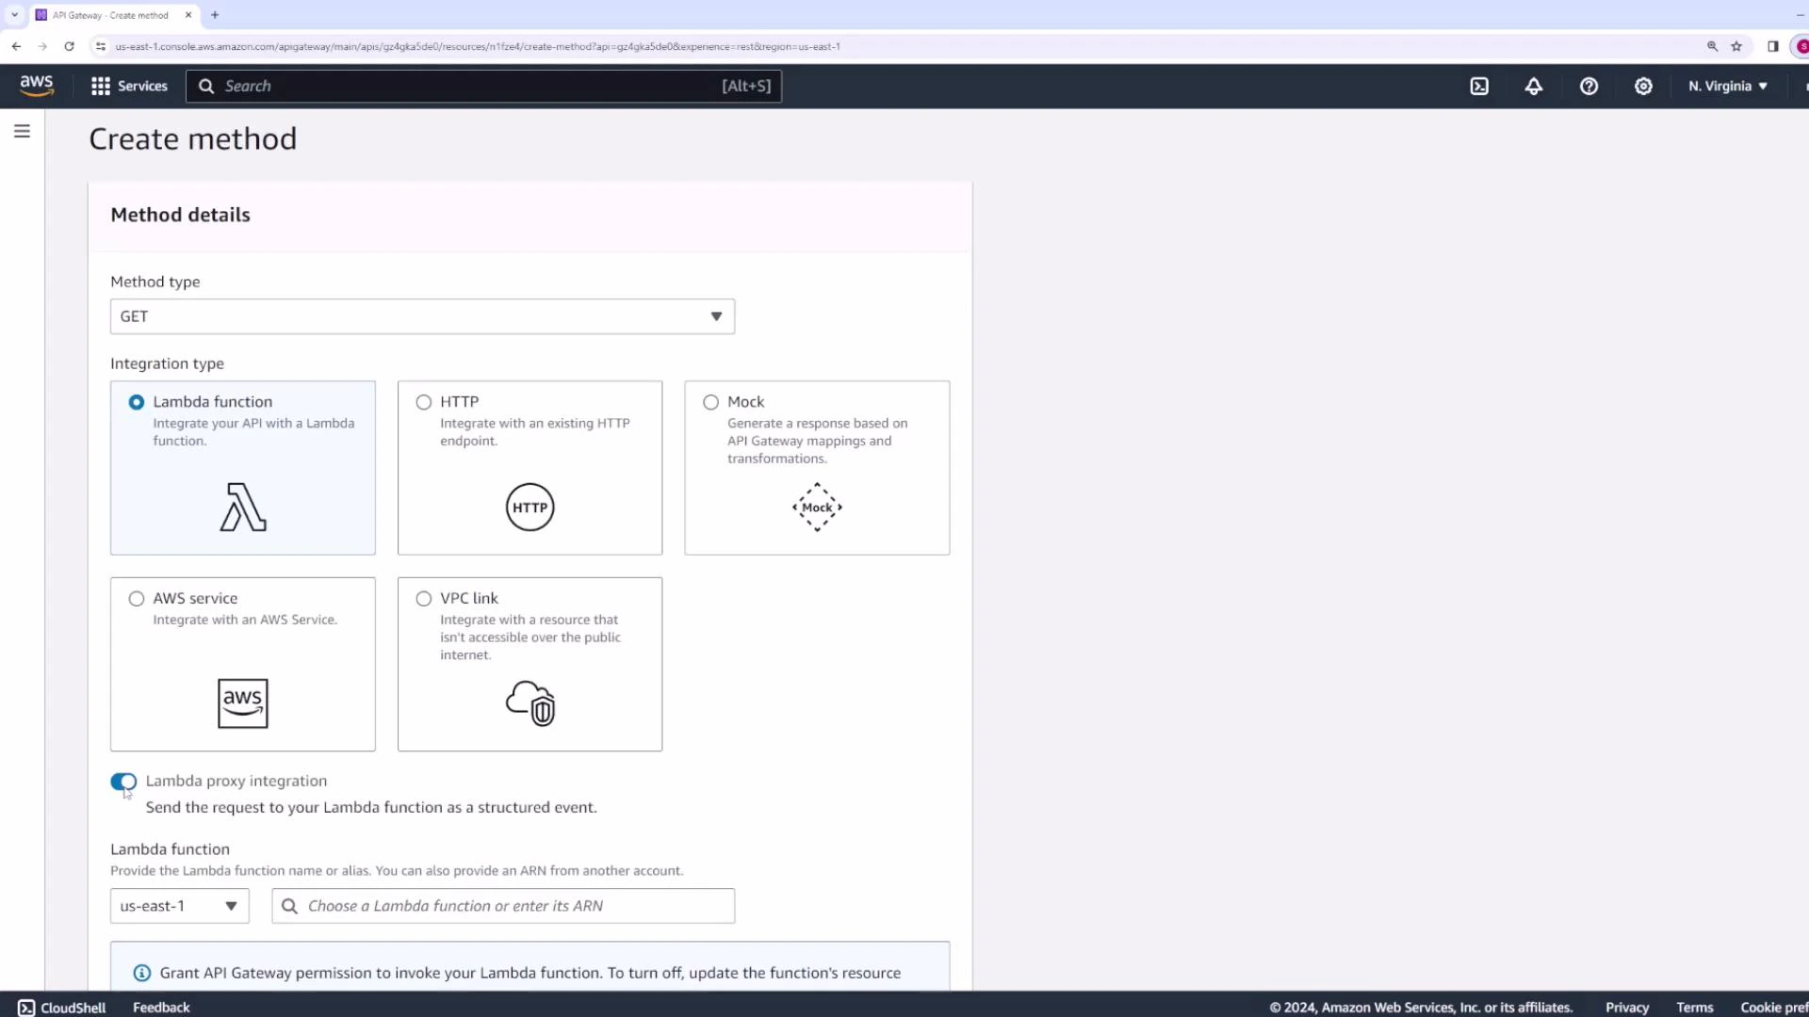Screen dimensions: 1809x1017
Task: Click the Lambda function integration icon
Action: (x=242, y=507)
